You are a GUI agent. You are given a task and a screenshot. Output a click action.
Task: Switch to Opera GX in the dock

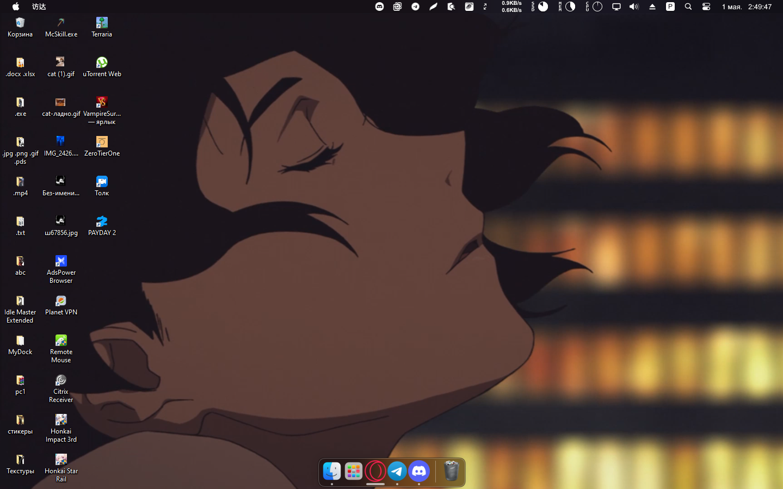(375, 471)
